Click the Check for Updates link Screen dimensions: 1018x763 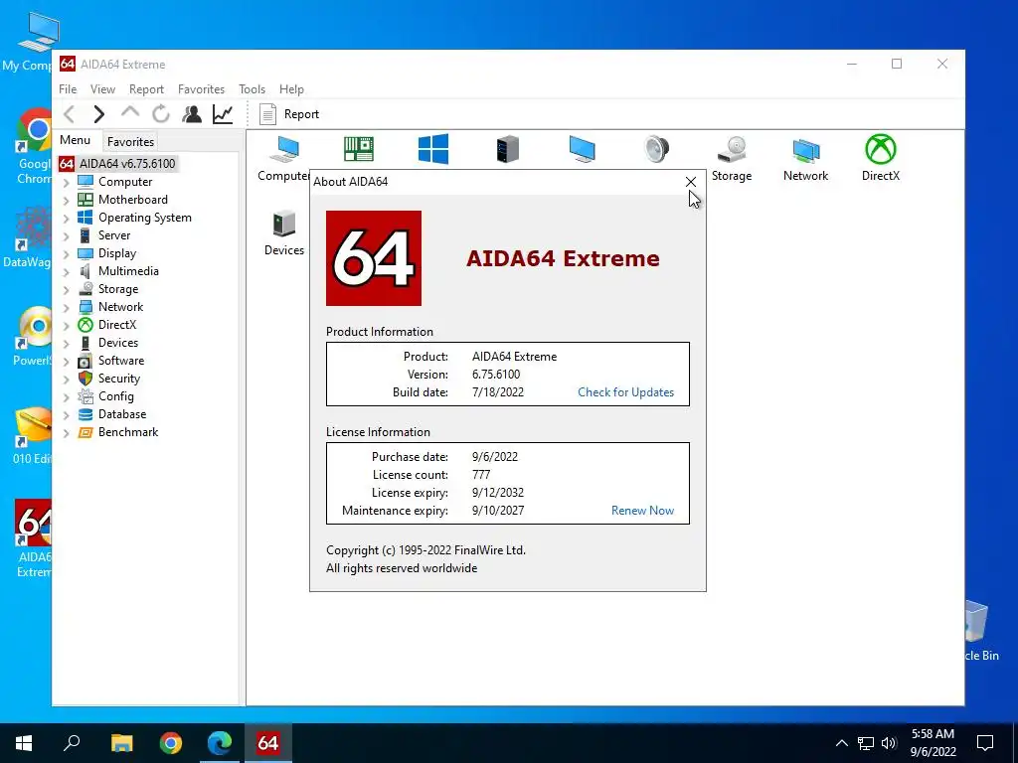pos(626,391)
